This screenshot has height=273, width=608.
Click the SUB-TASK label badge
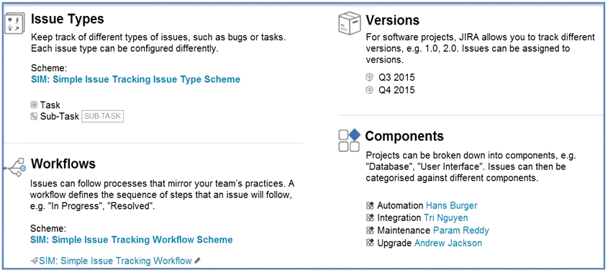click(102, 117)
